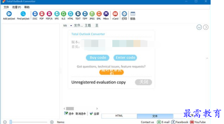Close the dialog with 关闭 button

143,82
